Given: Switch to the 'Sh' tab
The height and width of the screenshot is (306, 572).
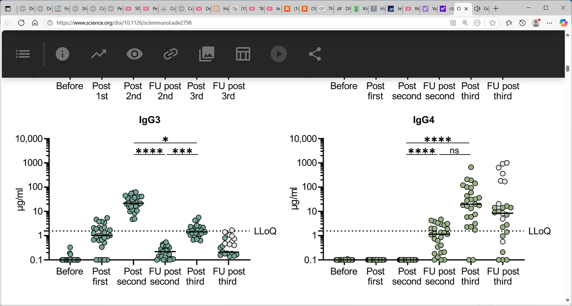Looking at the screenshot, I should pos(79,8).
